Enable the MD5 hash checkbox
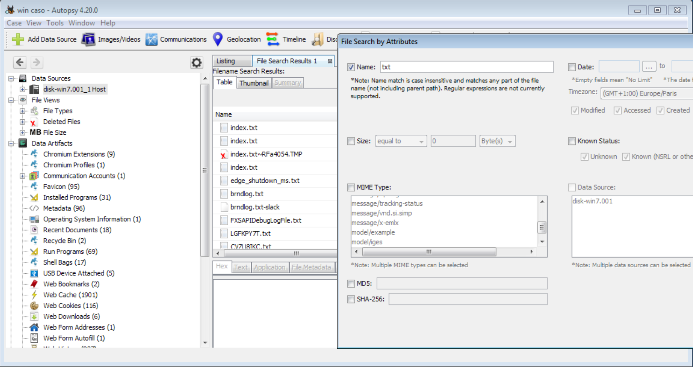 point(351,284)
